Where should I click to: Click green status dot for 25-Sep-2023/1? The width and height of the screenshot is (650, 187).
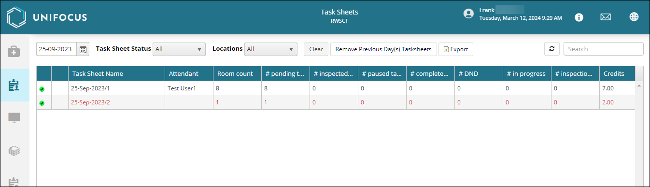click(42, 89)
